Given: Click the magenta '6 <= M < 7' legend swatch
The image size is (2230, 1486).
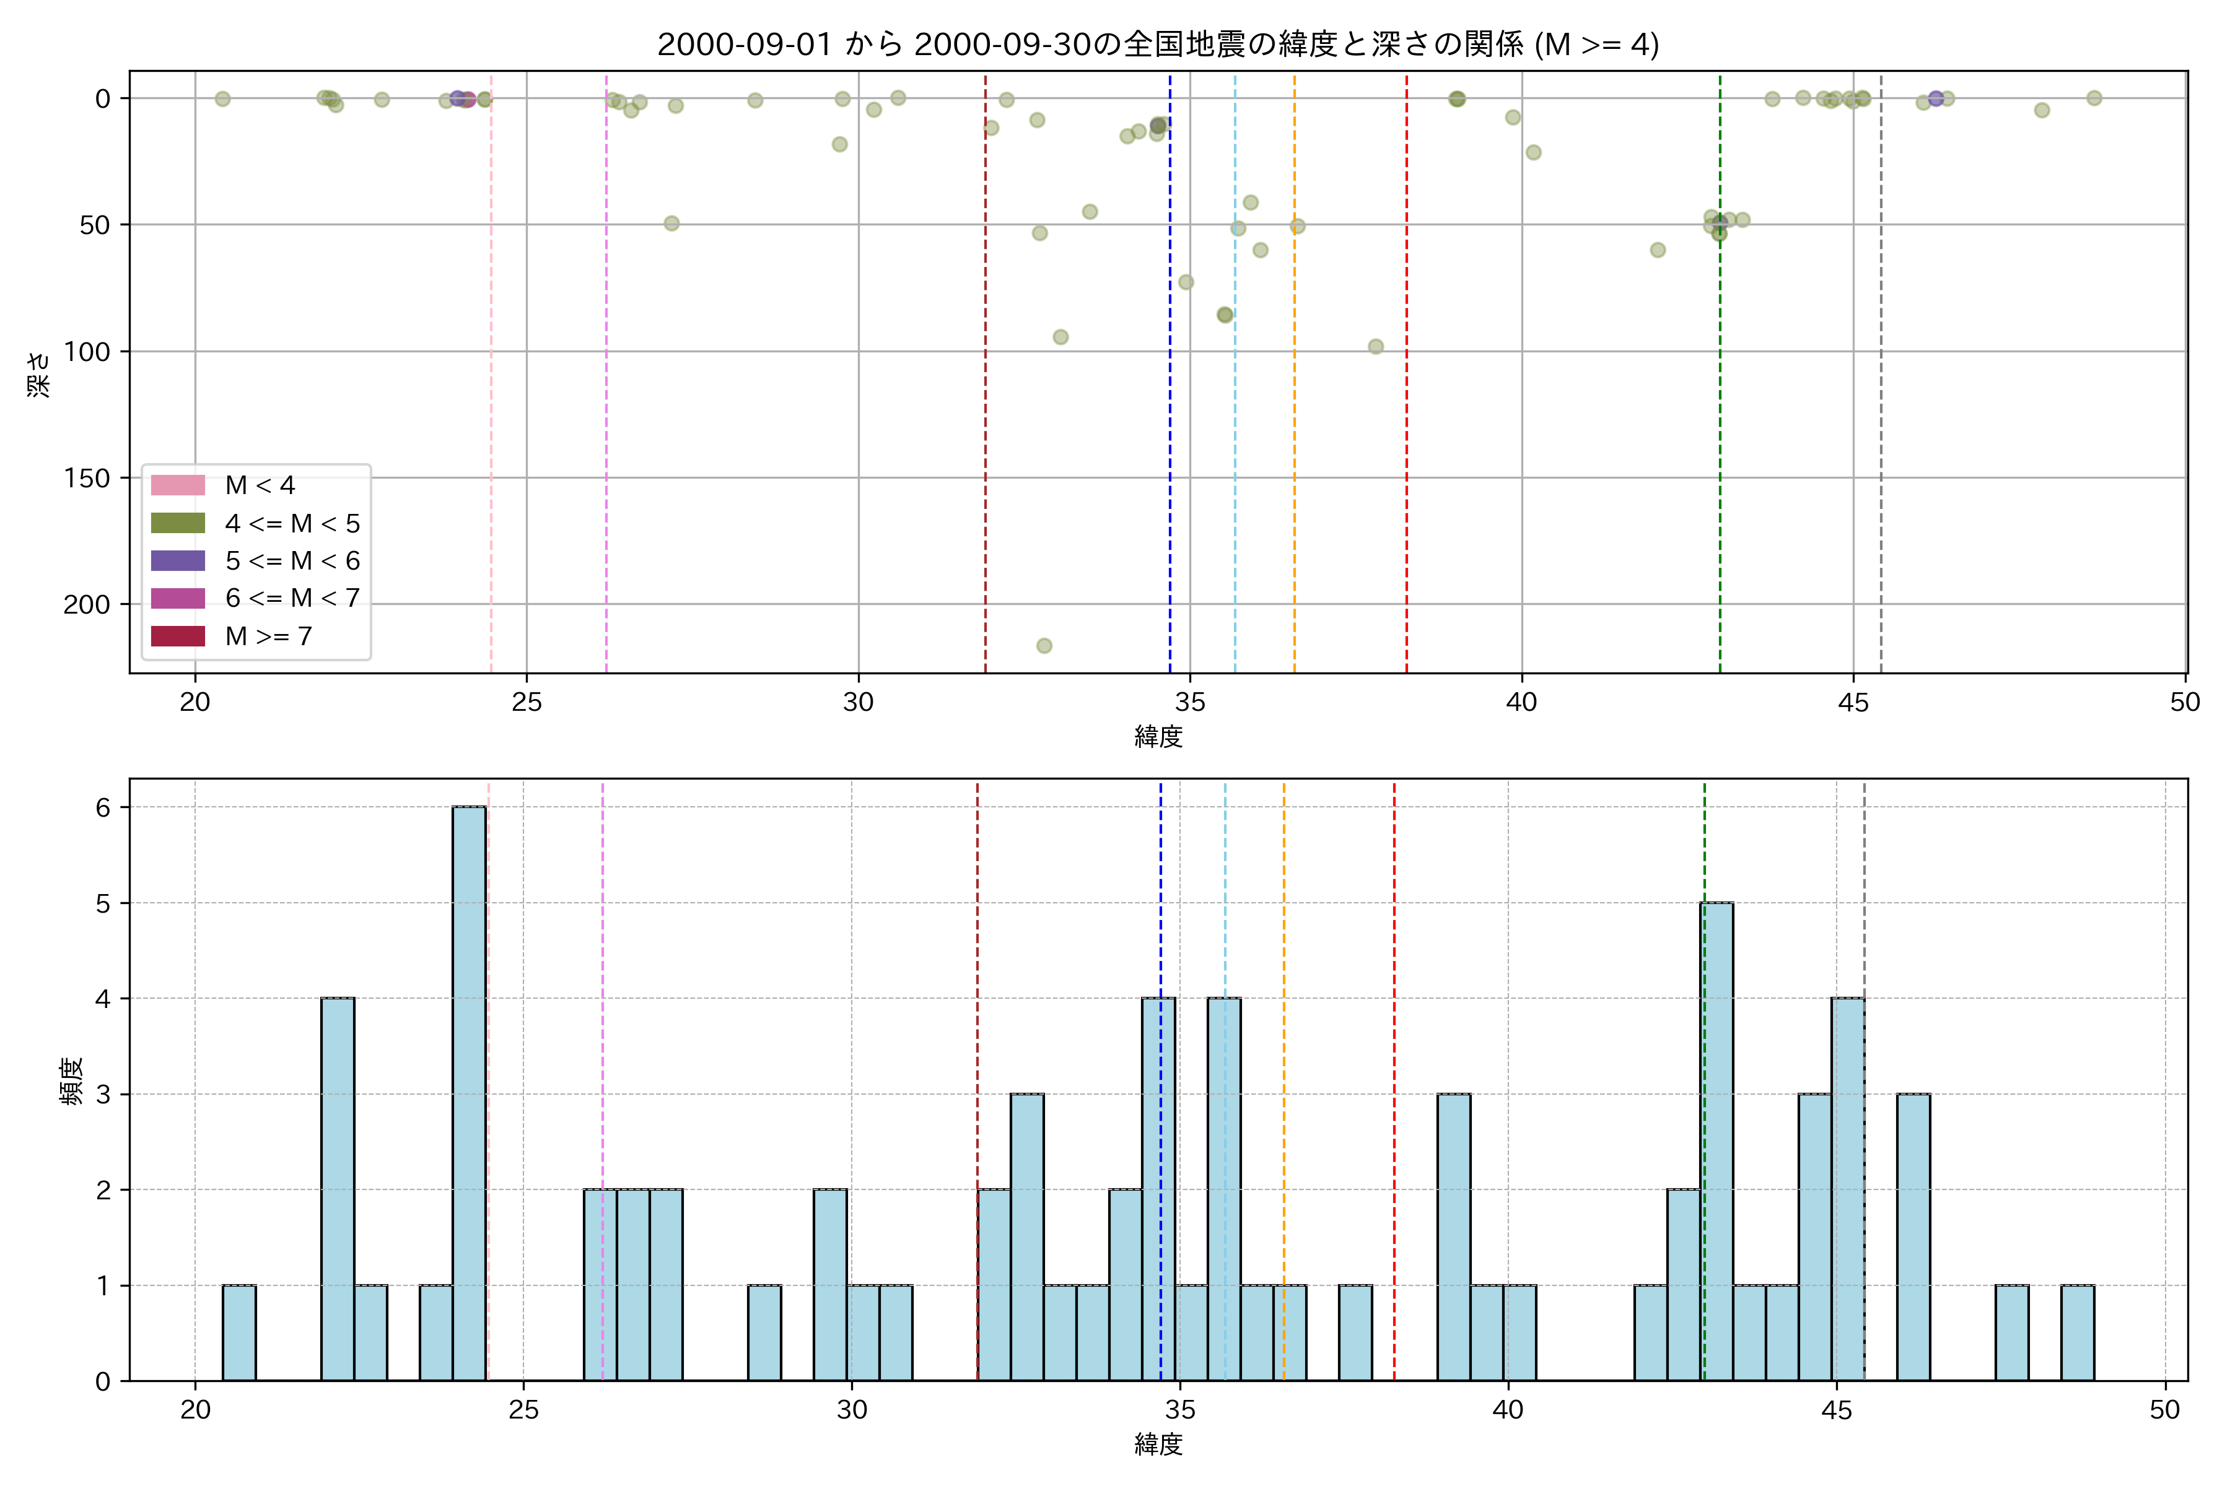Looking at the screenshot, I should point(177,598).
